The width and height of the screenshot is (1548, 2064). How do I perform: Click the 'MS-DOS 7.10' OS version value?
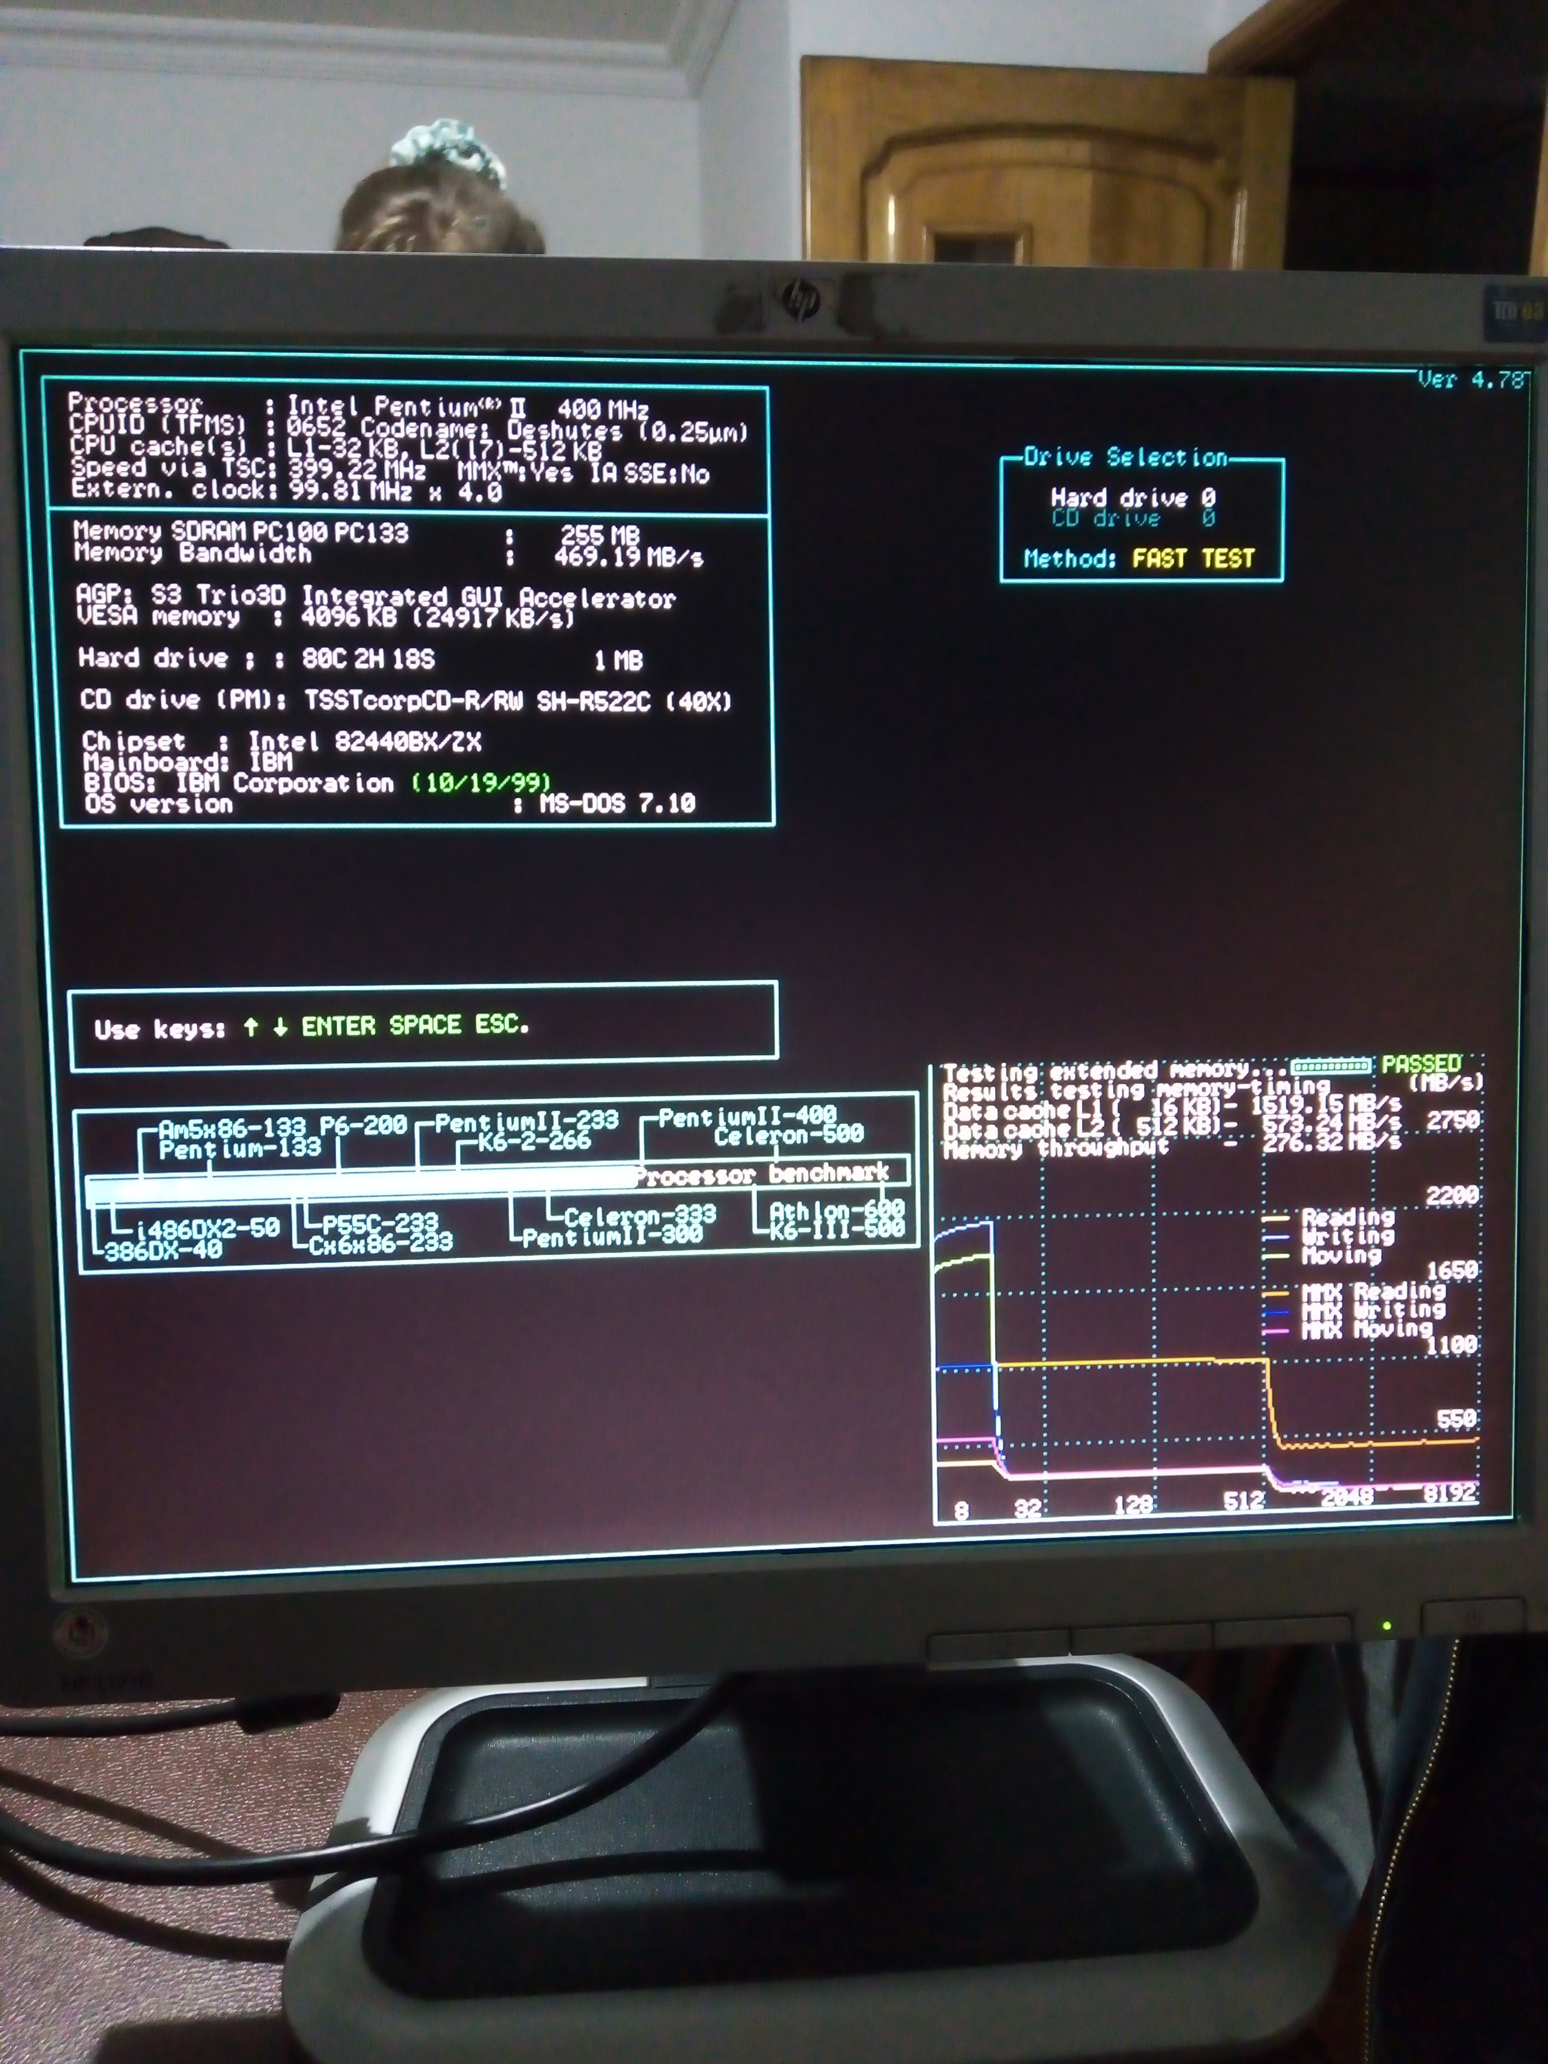click(617, 802)
